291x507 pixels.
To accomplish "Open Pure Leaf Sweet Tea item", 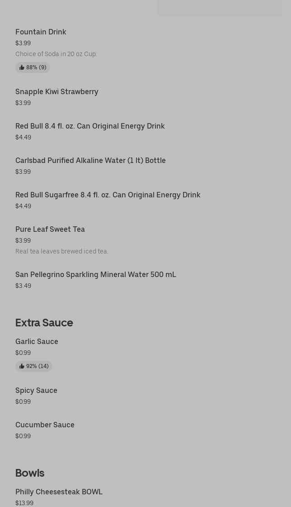I will (50, 229).
